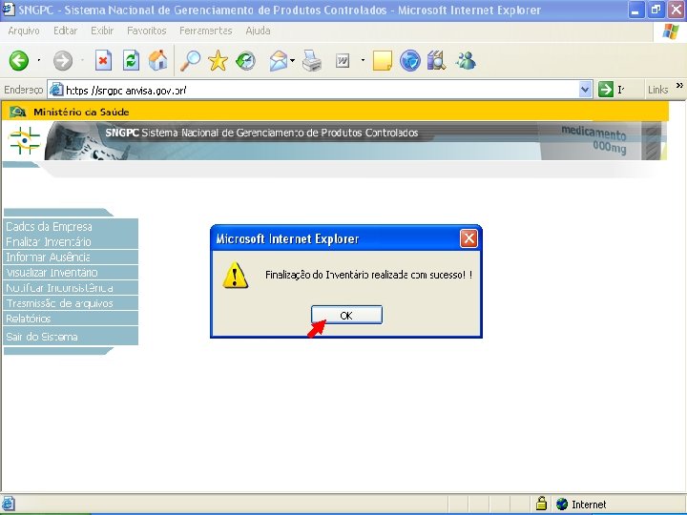Open the Exibir menu

pos(102,31)
